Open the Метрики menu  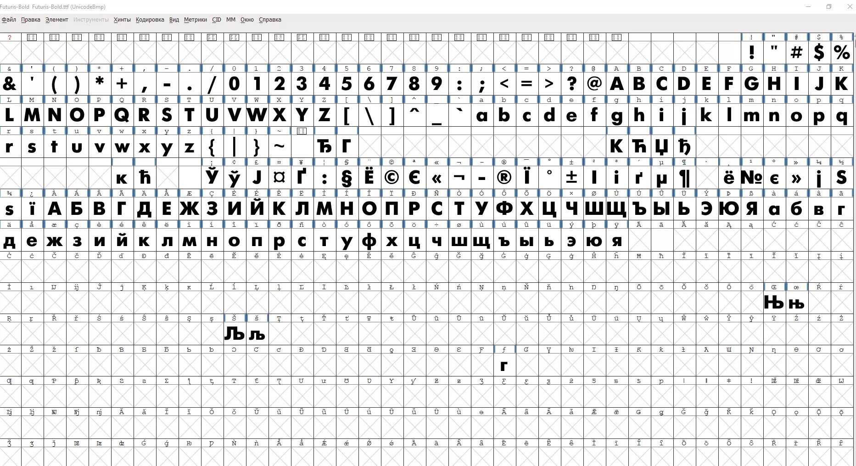click(196, 20)
